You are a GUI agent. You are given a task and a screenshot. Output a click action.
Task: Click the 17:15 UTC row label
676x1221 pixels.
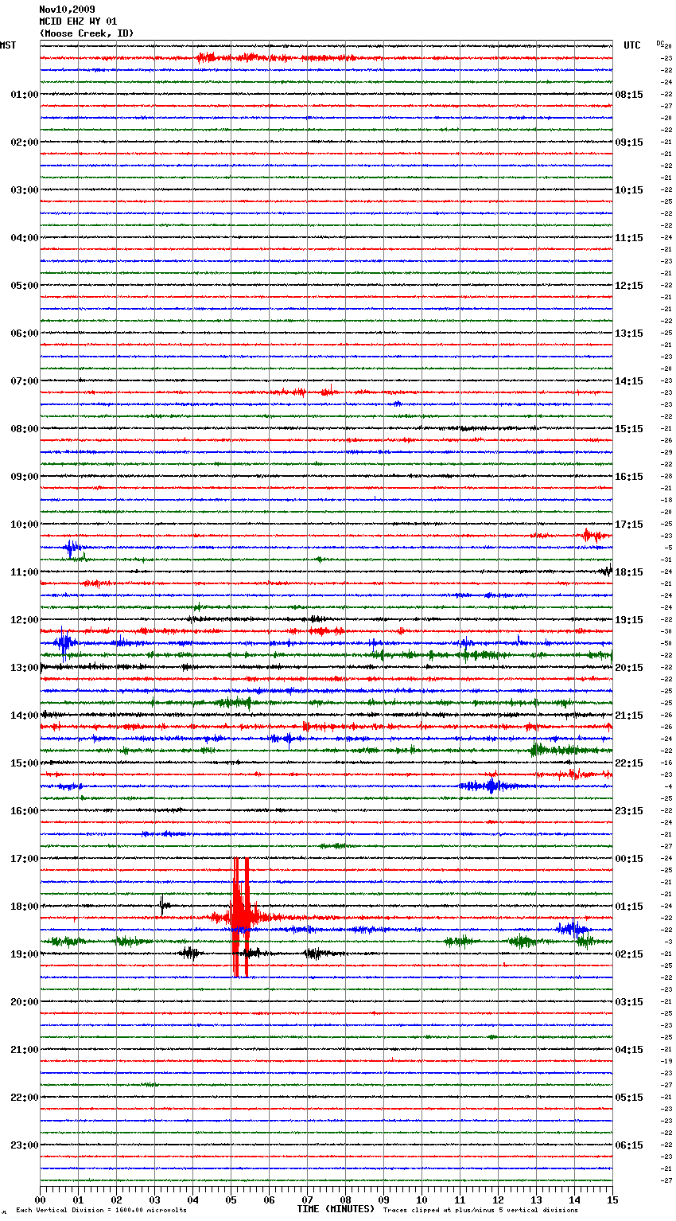(x=629, y=525)
